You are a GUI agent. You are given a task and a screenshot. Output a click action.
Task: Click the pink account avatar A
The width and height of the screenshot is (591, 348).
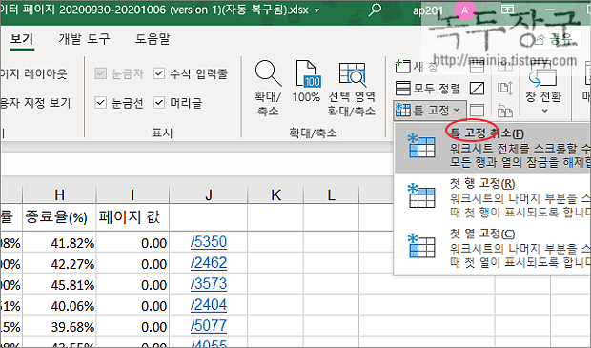pyautogui.click(x=464, y=10)
